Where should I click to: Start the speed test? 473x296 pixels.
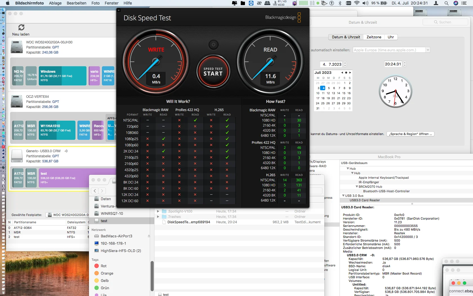213,72
